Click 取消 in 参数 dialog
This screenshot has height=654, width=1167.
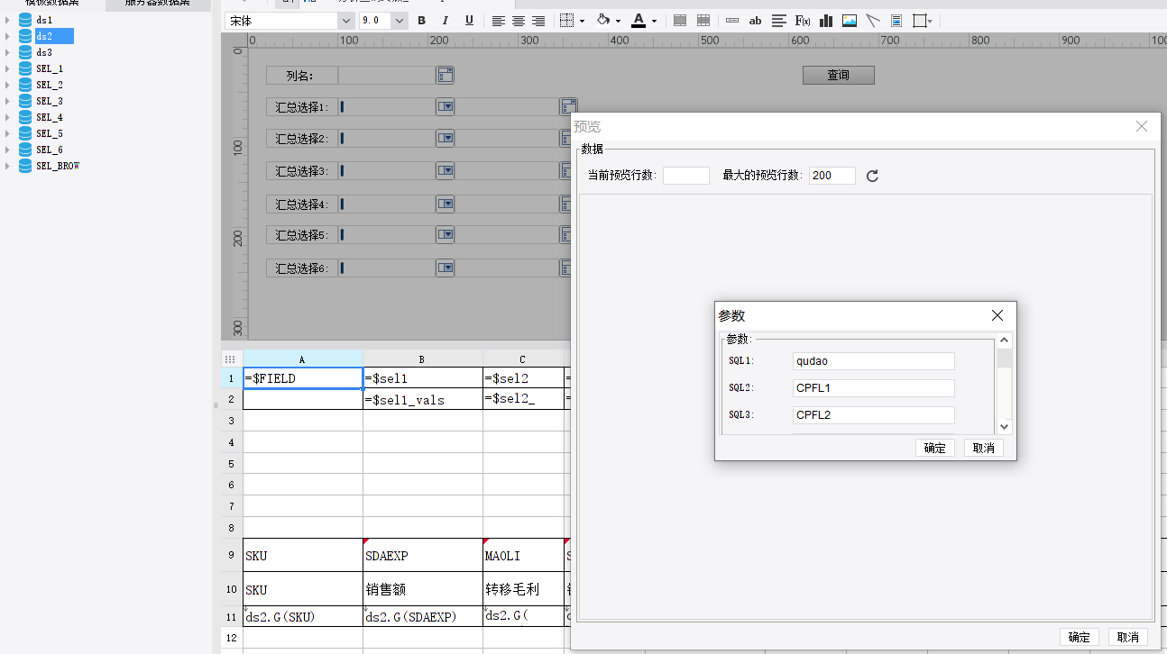pos(984,448)
